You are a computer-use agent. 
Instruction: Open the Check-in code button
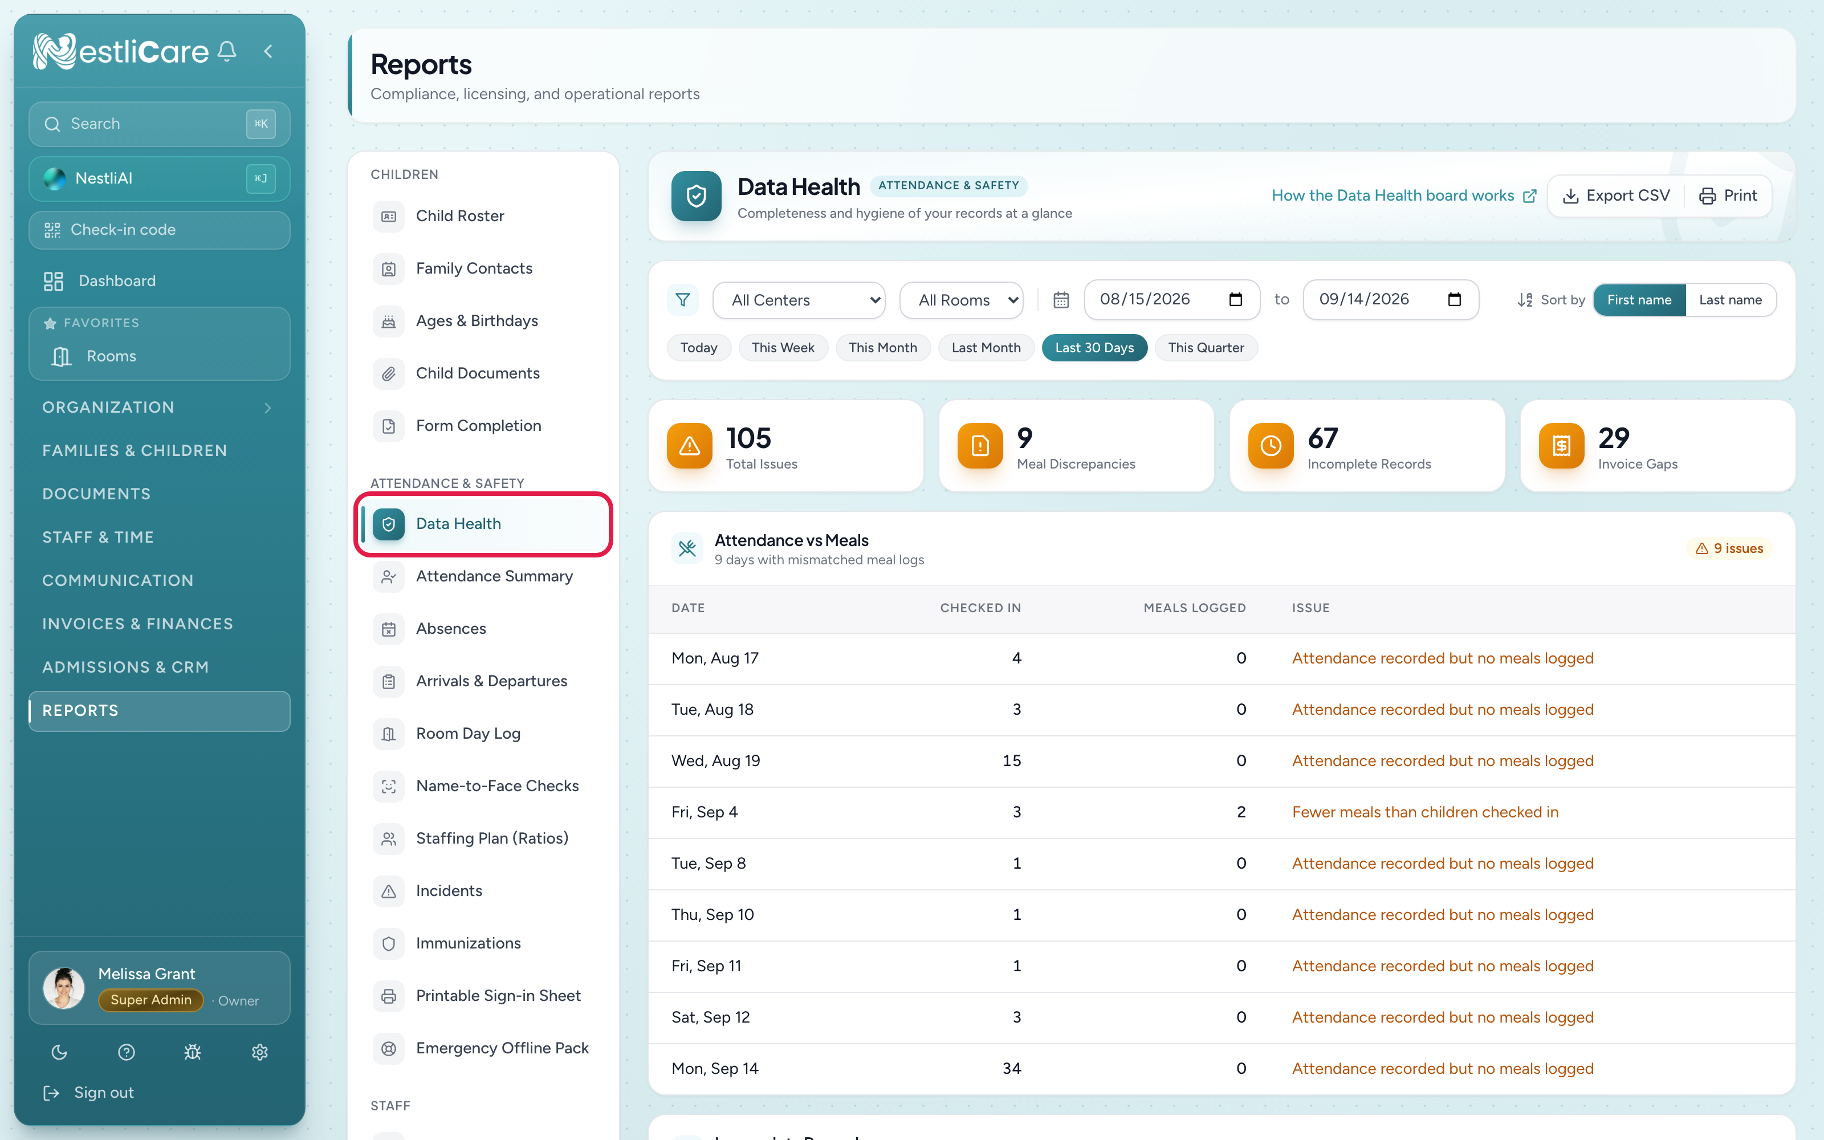point(159,230)
